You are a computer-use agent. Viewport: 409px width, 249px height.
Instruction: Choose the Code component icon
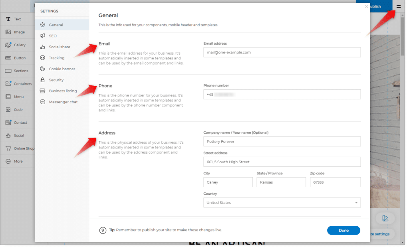8,110
